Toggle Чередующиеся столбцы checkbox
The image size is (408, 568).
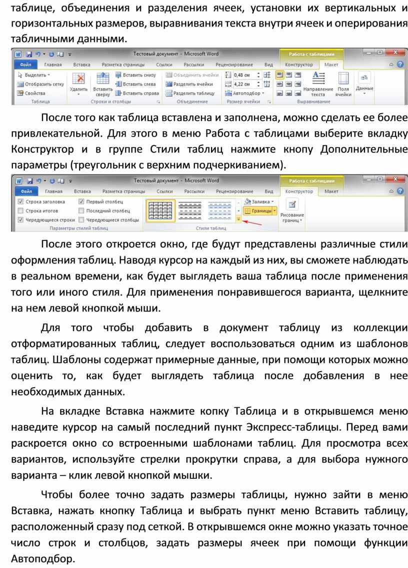pos(81,219)
